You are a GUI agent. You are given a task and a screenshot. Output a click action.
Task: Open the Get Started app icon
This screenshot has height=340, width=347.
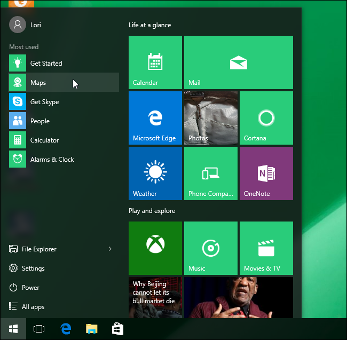tap(18, 64)
